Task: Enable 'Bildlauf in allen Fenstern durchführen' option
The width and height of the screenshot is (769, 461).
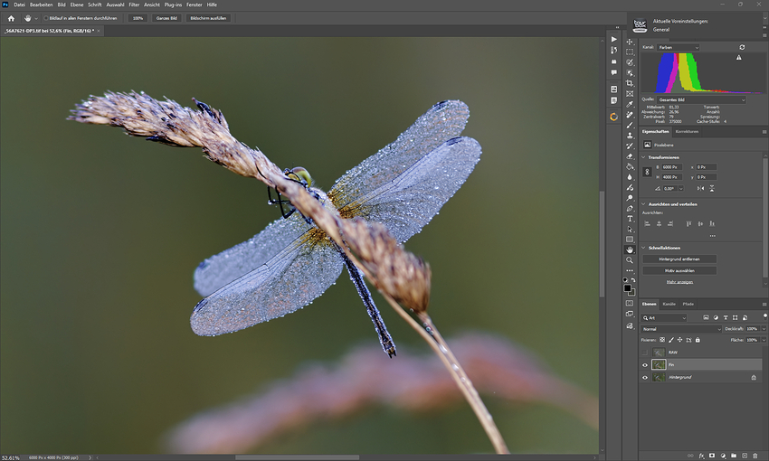Action: [45, 18]
